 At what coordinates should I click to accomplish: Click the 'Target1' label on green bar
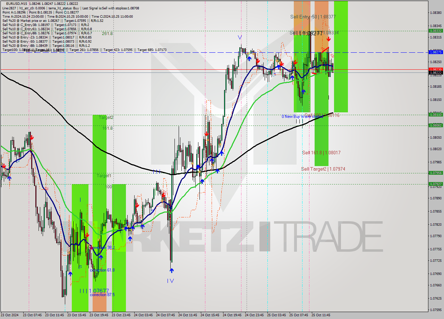pyautogui.click(x=104, y=176)
